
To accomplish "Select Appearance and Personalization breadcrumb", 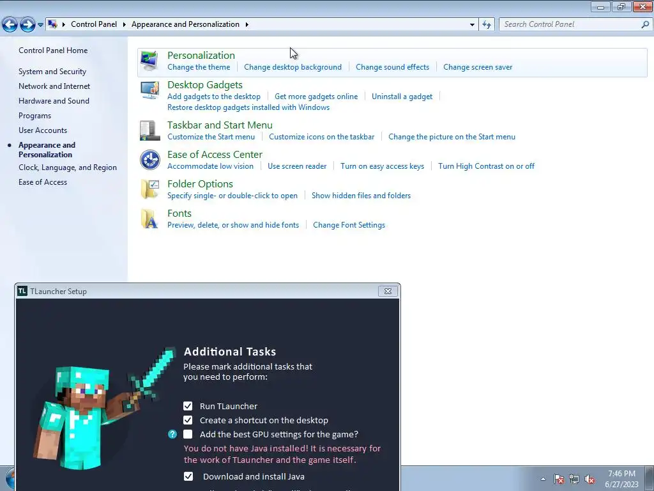I will point(186,24).
